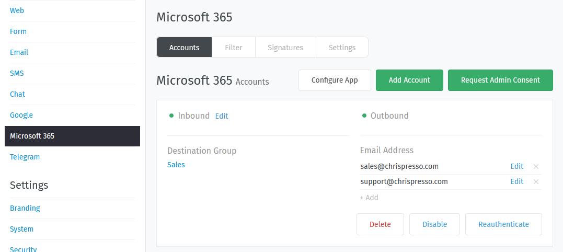
Task: Remove the sales@chrispresso.com address with X icon
Action: click(x=536, y=167)
